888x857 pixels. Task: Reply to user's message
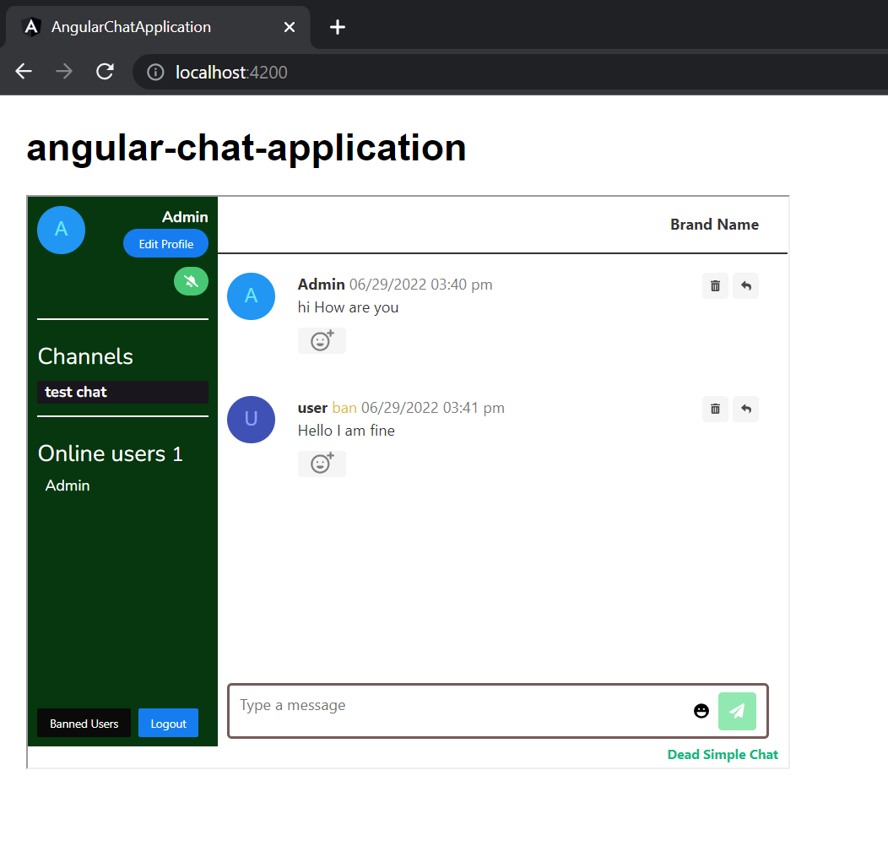point(745,409)
